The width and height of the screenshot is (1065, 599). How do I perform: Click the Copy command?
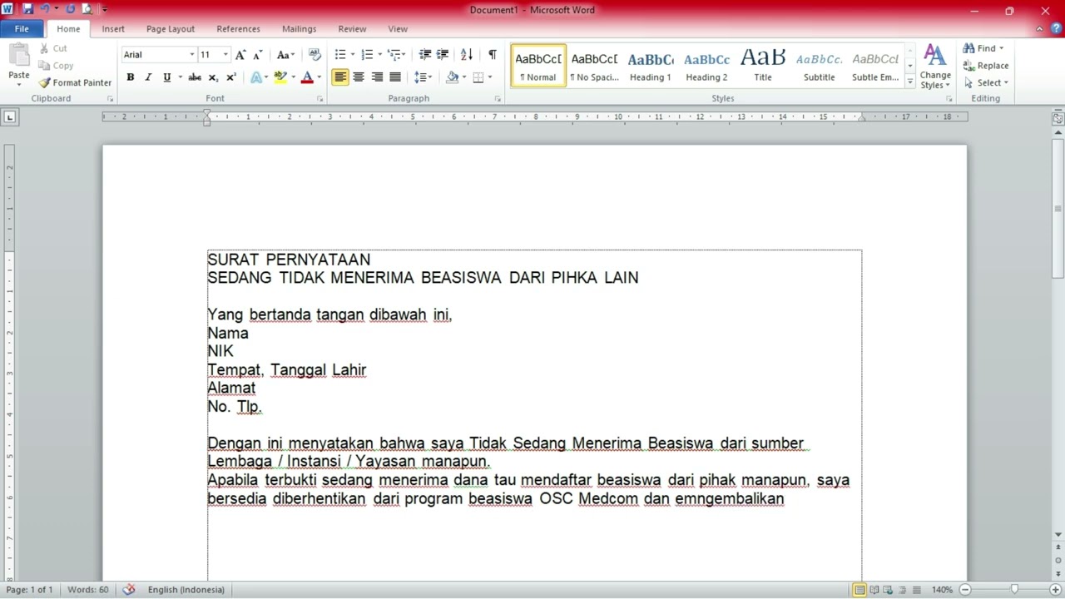point(56,66)
